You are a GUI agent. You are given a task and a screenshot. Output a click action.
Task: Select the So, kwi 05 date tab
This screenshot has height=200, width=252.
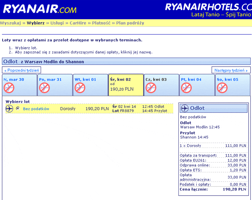click(x=233, y=85)
